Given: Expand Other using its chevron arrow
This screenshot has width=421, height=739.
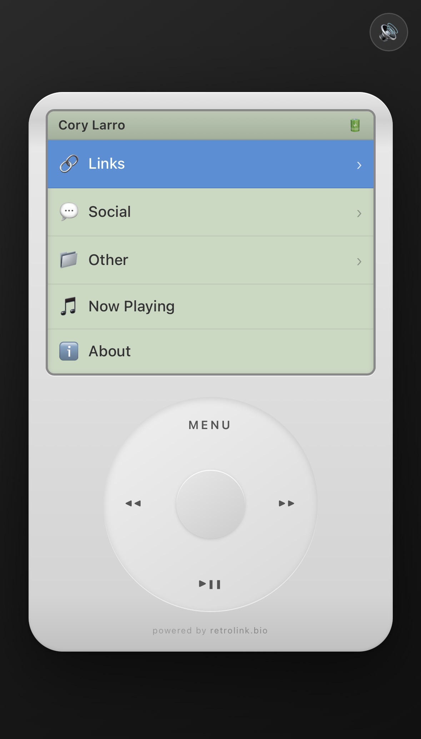Looking at the screenshot, I should [359, 261].
